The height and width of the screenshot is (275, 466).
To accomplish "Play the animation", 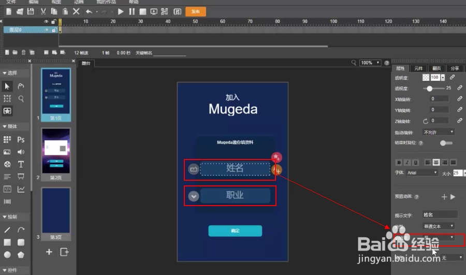I will coord(121,11).
